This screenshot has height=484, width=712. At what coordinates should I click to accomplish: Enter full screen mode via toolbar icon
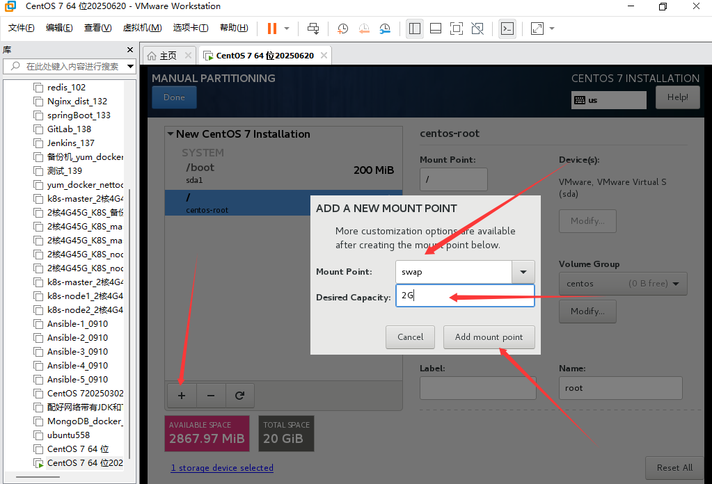point(457,29)
